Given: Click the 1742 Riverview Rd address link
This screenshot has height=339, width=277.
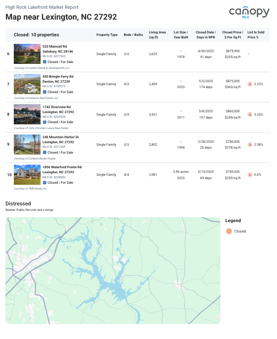Looking at the screenshot, I should 56,107.
